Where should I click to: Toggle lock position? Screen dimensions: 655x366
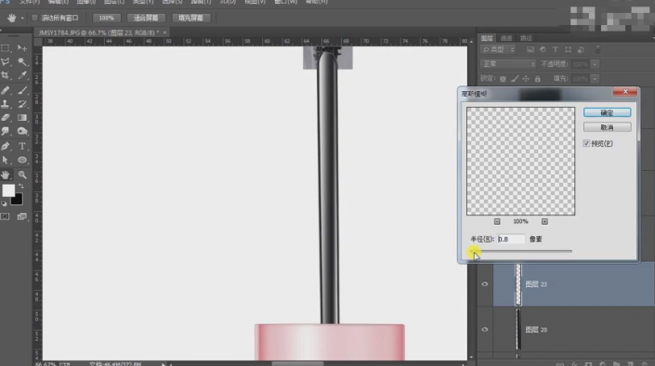point(526,79)
